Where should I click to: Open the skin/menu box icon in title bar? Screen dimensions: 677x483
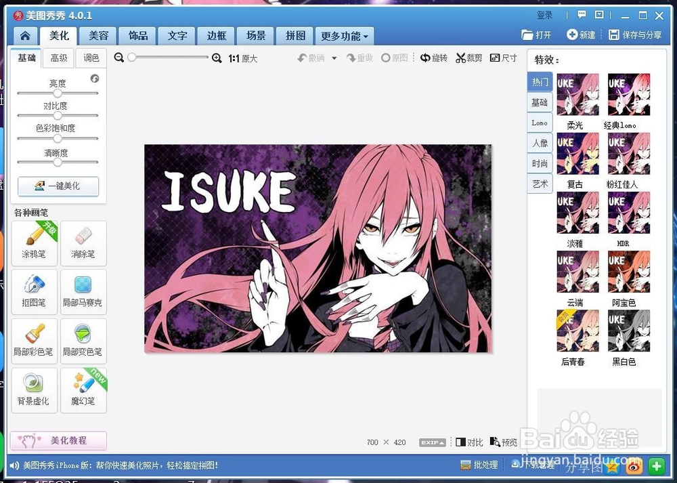click(599, 15)
